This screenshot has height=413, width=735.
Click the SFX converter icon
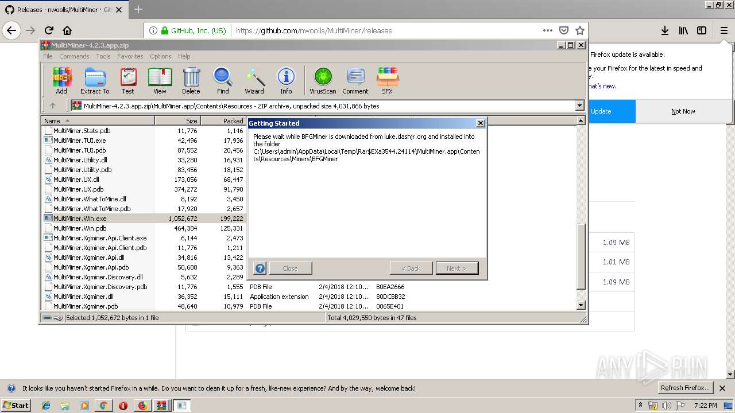click(x=388, y=80)
